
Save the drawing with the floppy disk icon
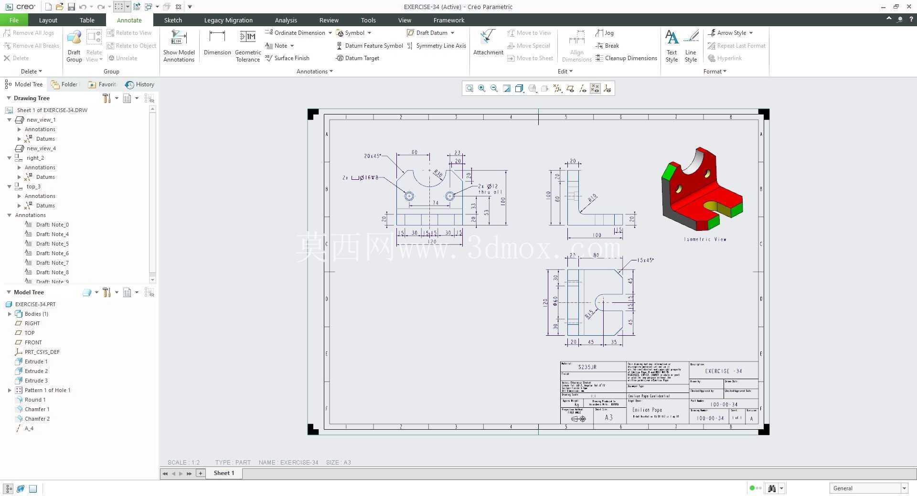[71, 7]
